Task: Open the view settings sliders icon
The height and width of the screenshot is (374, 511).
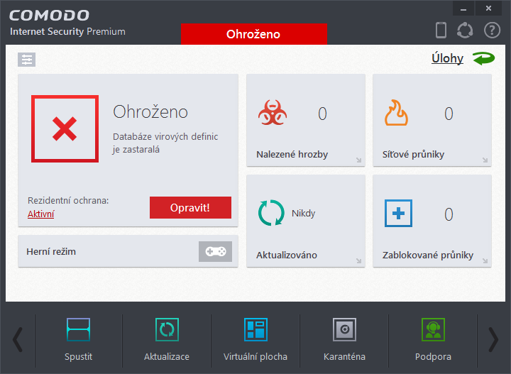Action: pos(27,60)
